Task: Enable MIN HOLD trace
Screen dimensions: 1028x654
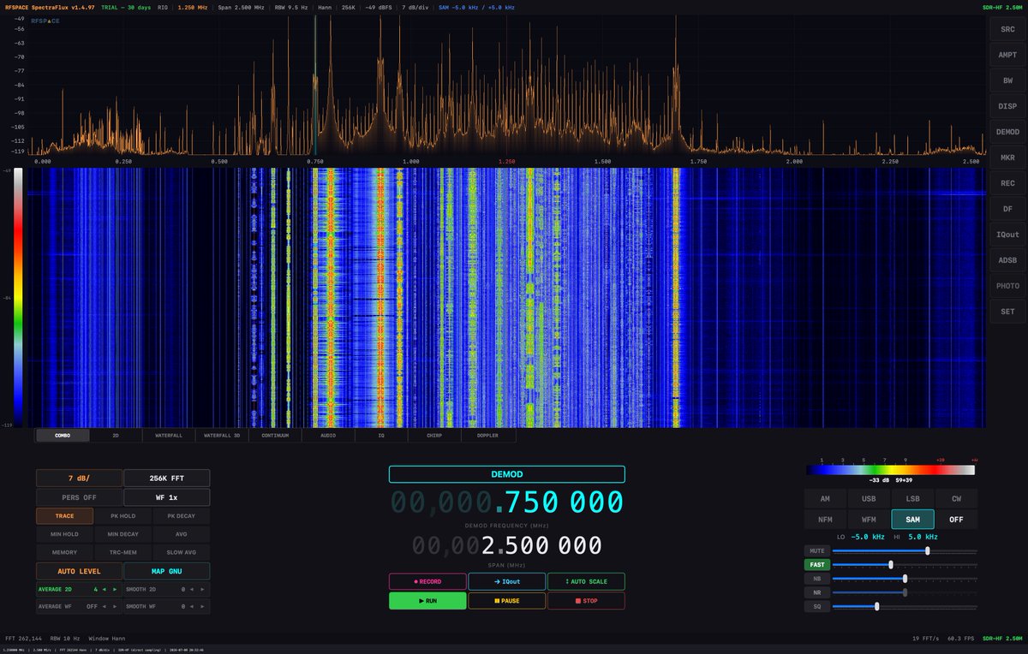Action: coord(64,534)
